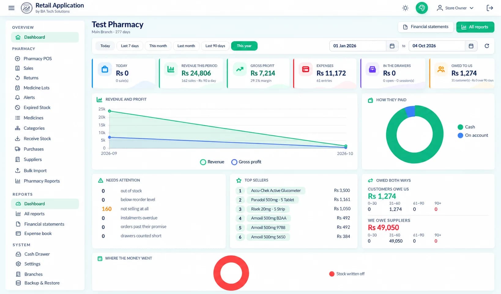501x294 pixels.
Task: Click the Today card shopping bag icon
Action: coord(105,69)
